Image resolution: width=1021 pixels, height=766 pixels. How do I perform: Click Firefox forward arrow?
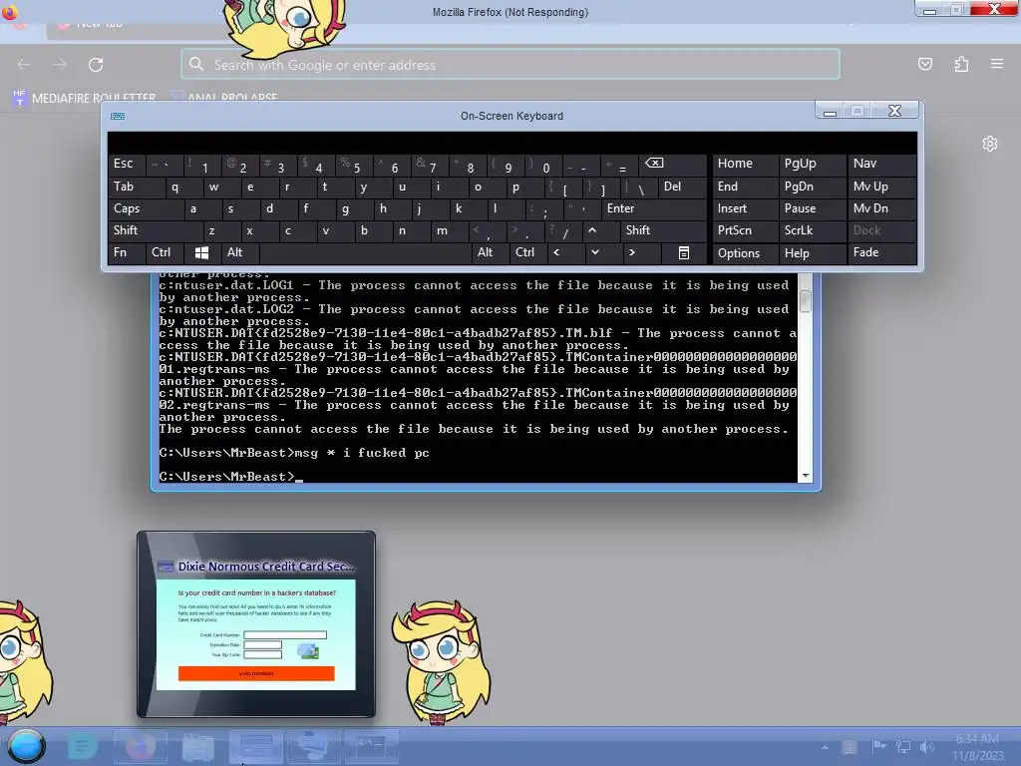(59, 65)
